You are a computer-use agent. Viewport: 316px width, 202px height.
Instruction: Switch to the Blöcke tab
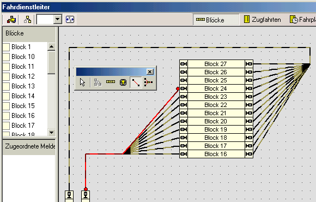pos(216,20)
